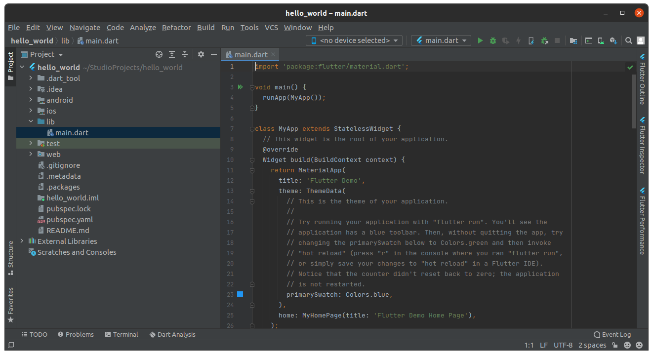Click the Search Everywhere magnifier icon

pos(628,40)
